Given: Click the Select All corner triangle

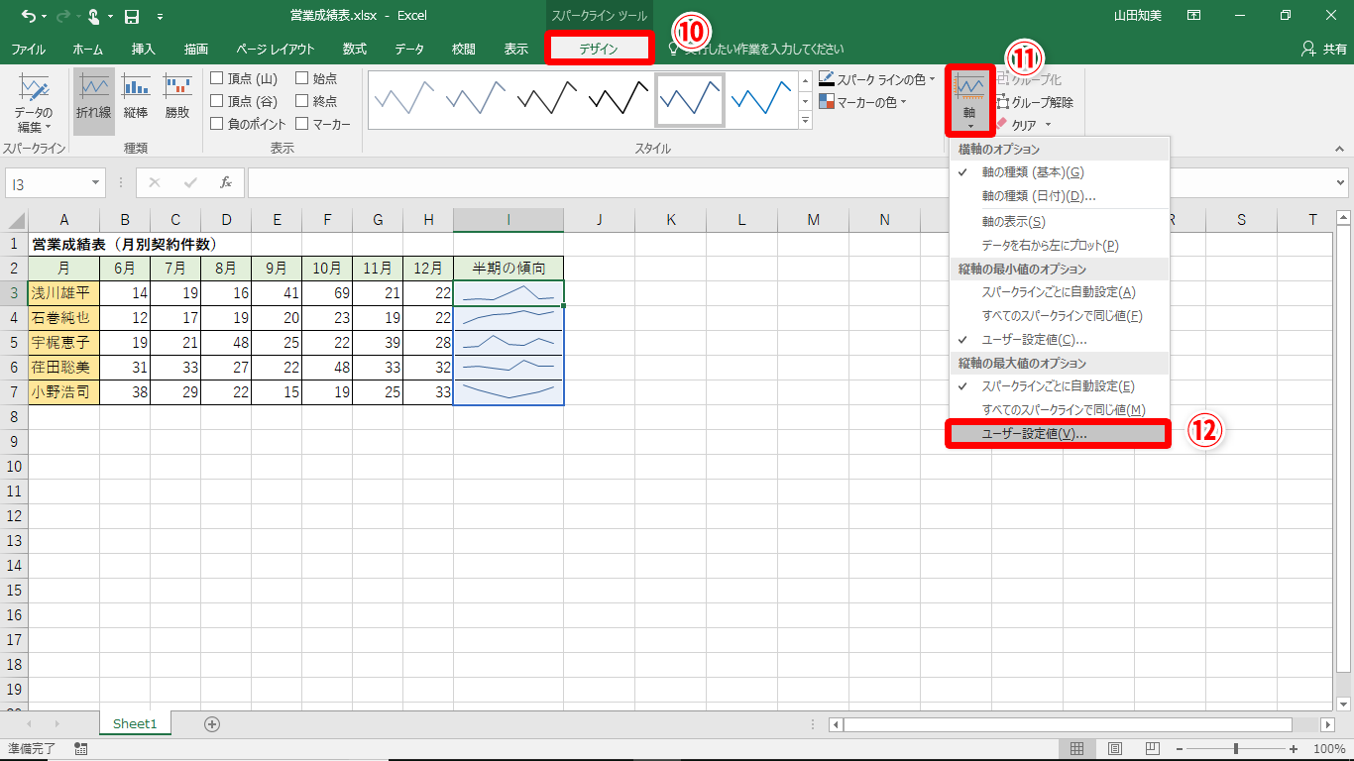Looking at the screenshot, I should (x=17, y=220).
